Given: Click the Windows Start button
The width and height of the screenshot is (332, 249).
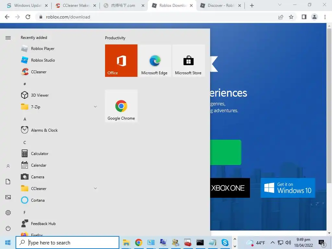Looking at the screenshot, I should pos(8,243).
